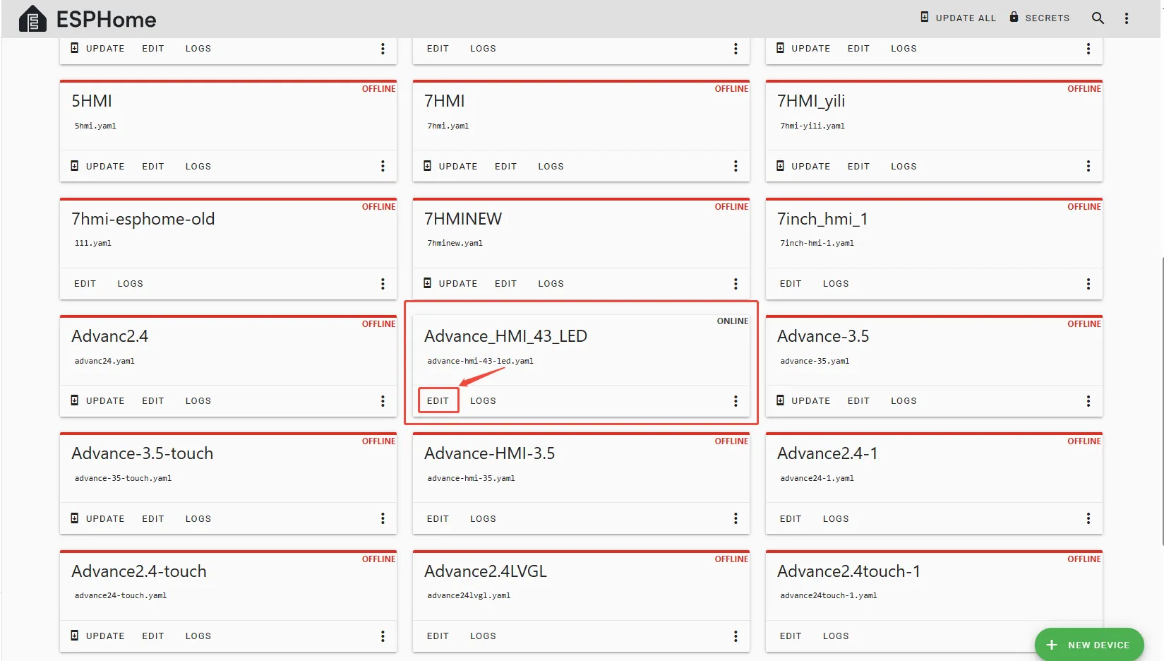Click EDIT on the 7inch_hmi_1 card
Viewport: 1164px width, 661px height.
coord(791,284)
